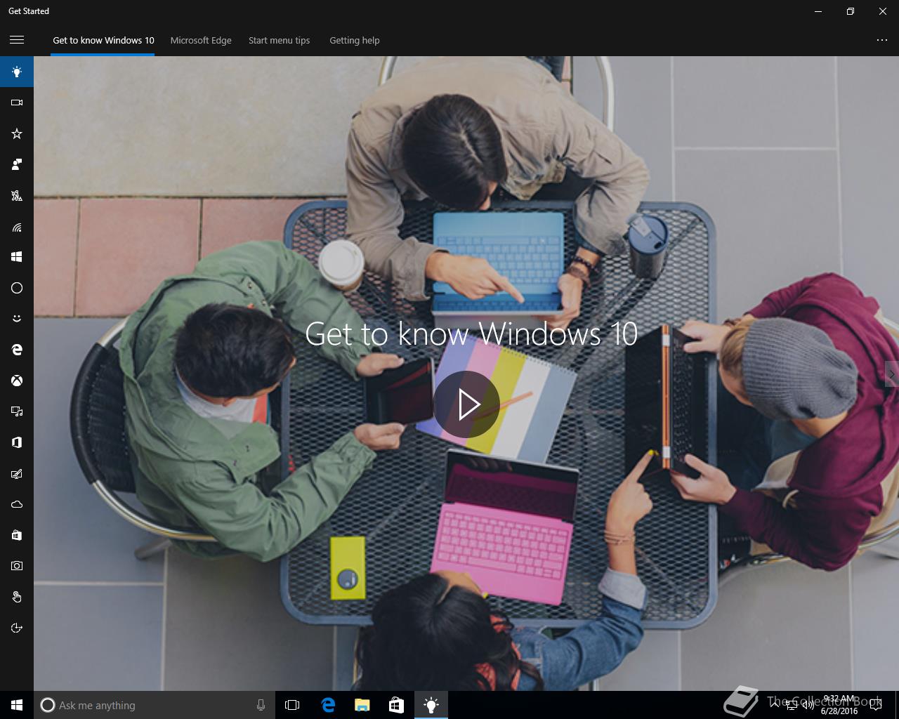Go to next page with right chevron
Screen dimensions: 899x719
892,374
